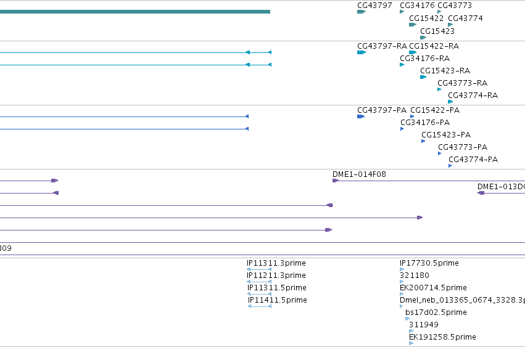The height and width of the screenshot is (347, 525).
Task: Click the DME1-014F08 purple arrow start
Action: point(335,181)
